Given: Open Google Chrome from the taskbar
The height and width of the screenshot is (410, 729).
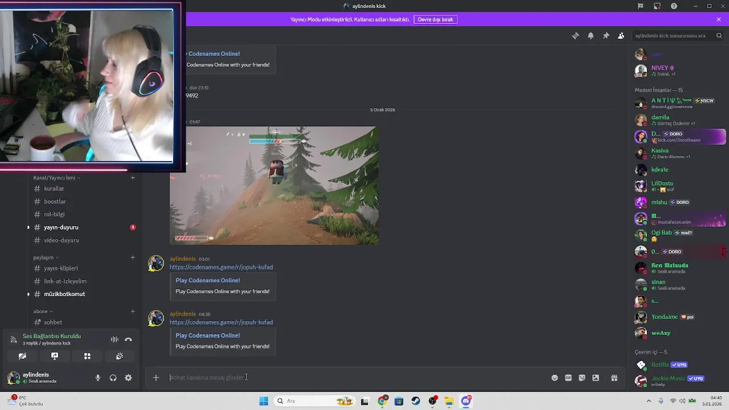Looking at the screenshot, I should point(383,401).
